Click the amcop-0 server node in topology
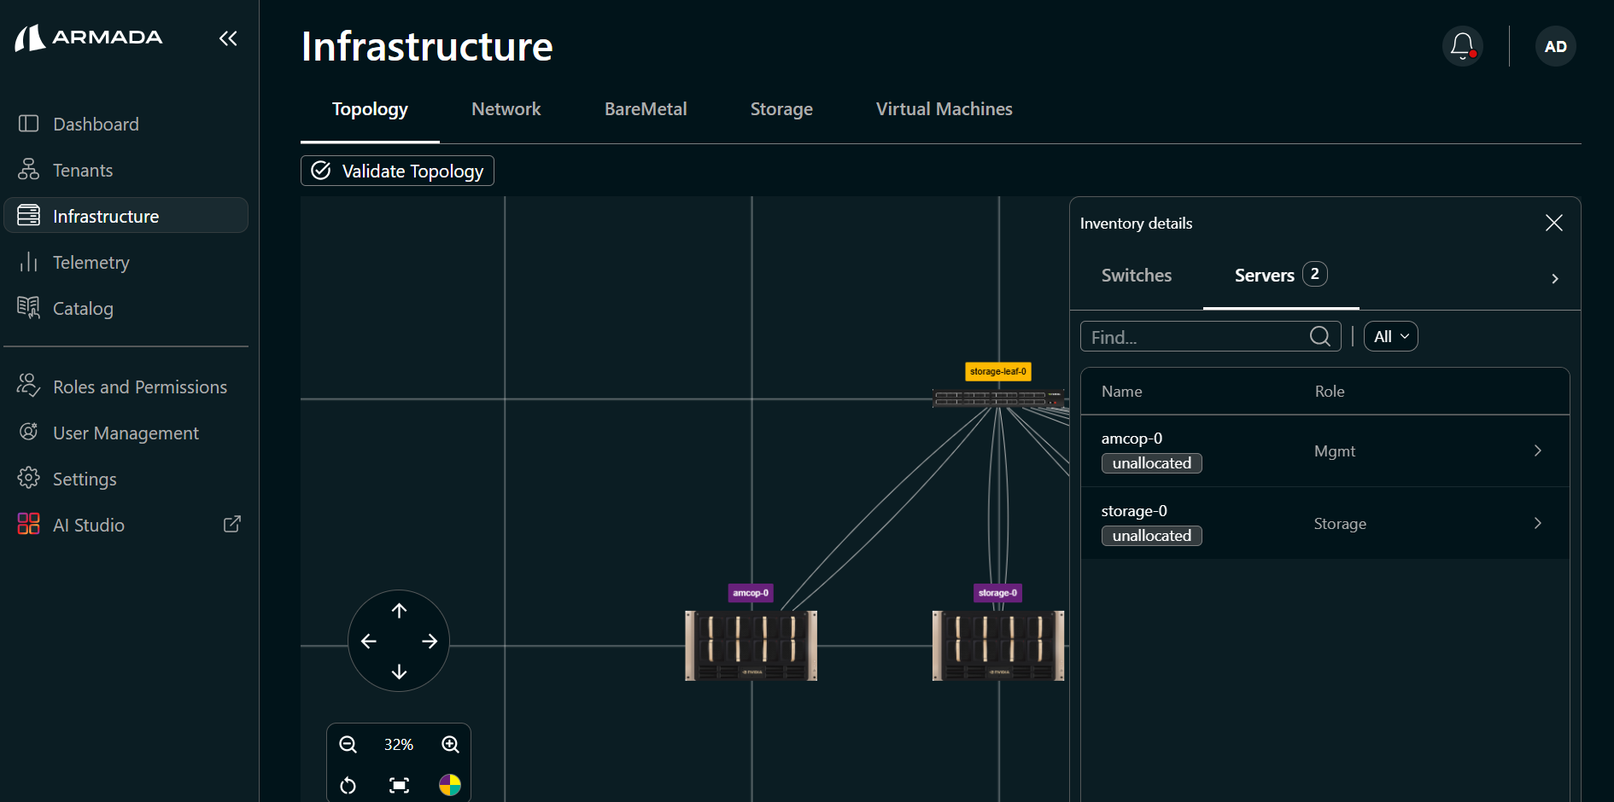Screen dimensions: 1614x802 [x=751, y=645]
